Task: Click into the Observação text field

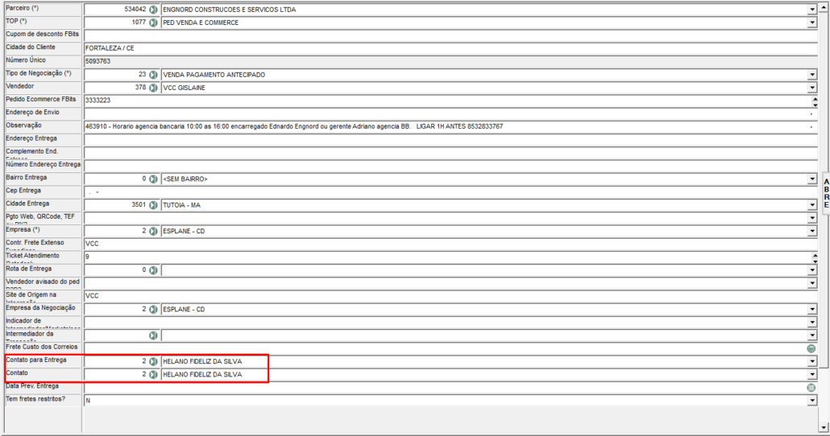Action: 443,126
